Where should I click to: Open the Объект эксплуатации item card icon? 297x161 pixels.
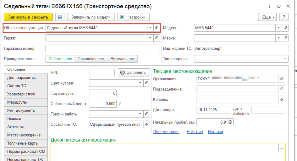157,28
